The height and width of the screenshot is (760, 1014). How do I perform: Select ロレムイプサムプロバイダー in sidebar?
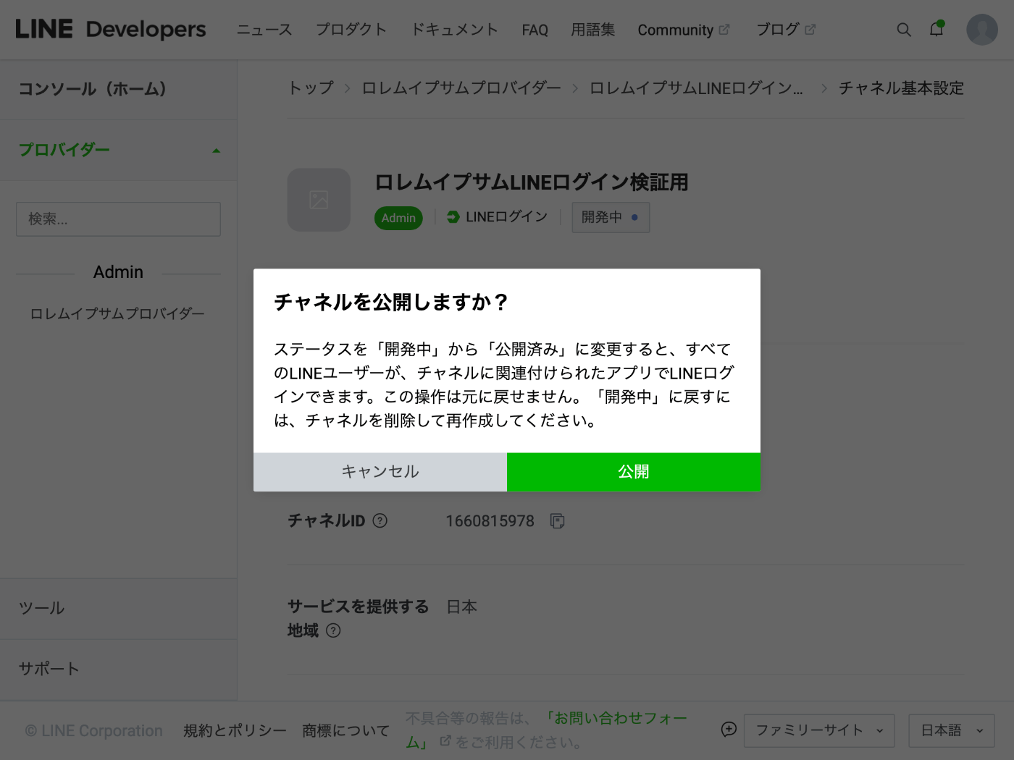tap(117, 313)
